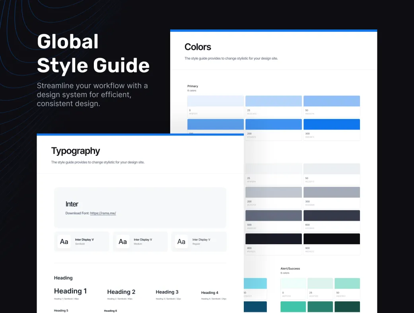
Task: Select the Primary 0 lightest blue swatch
Action: (x=216, y=101)
